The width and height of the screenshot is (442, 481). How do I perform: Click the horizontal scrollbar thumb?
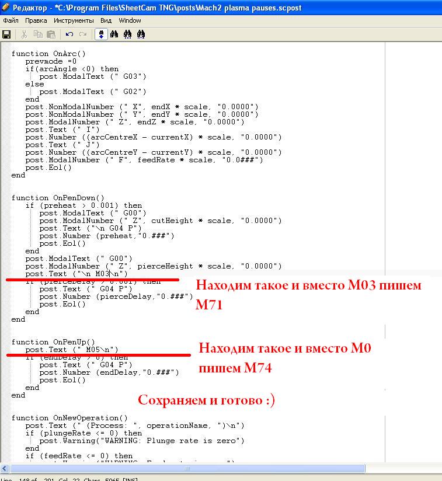click(187, 469)
